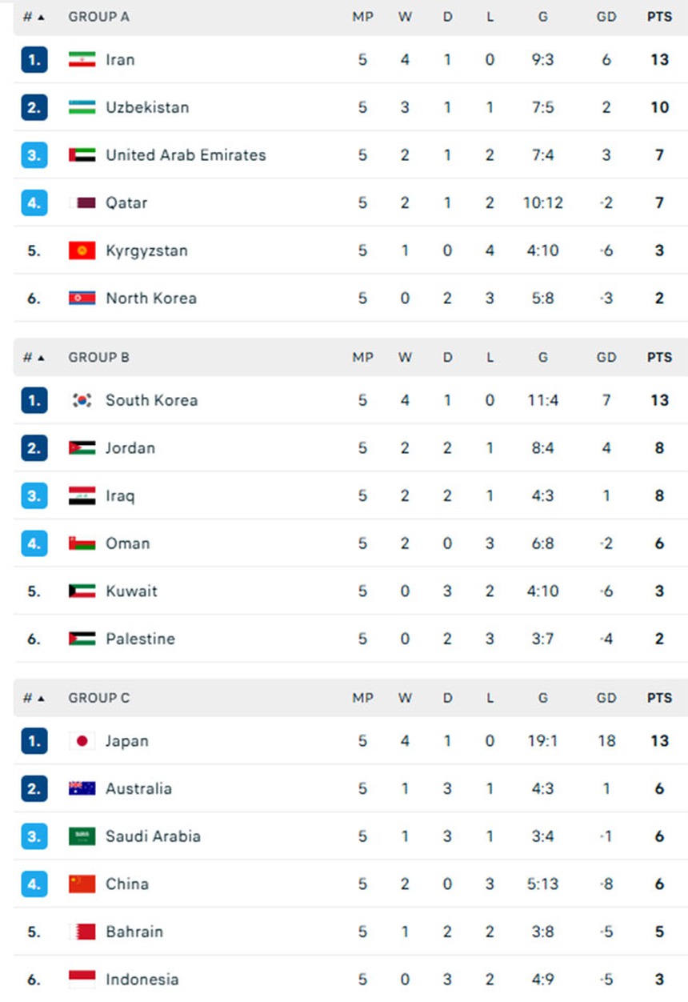Open the Jordan team page
Screen dimensions: 688x1002
(x=130, y=448)
